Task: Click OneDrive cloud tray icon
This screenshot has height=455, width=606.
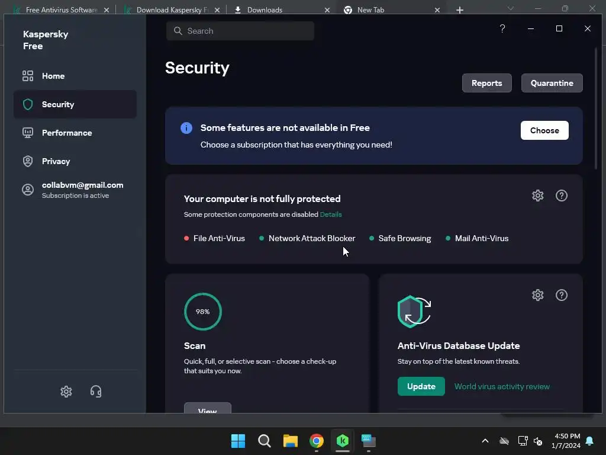Action: pyautogui.click(x=504, y=441)
